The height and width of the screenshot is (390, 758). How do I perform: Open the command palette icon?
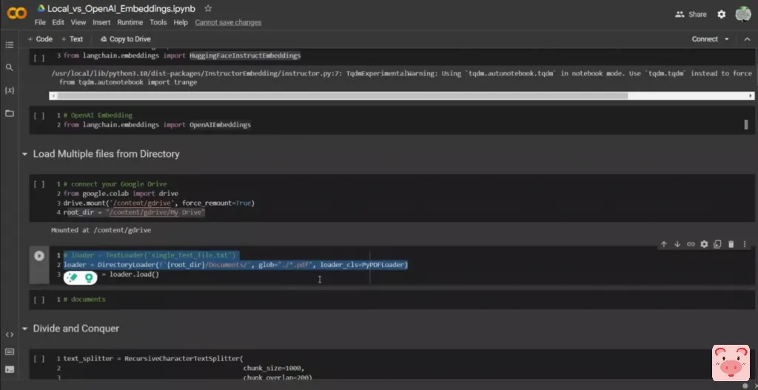pos(9,352)
